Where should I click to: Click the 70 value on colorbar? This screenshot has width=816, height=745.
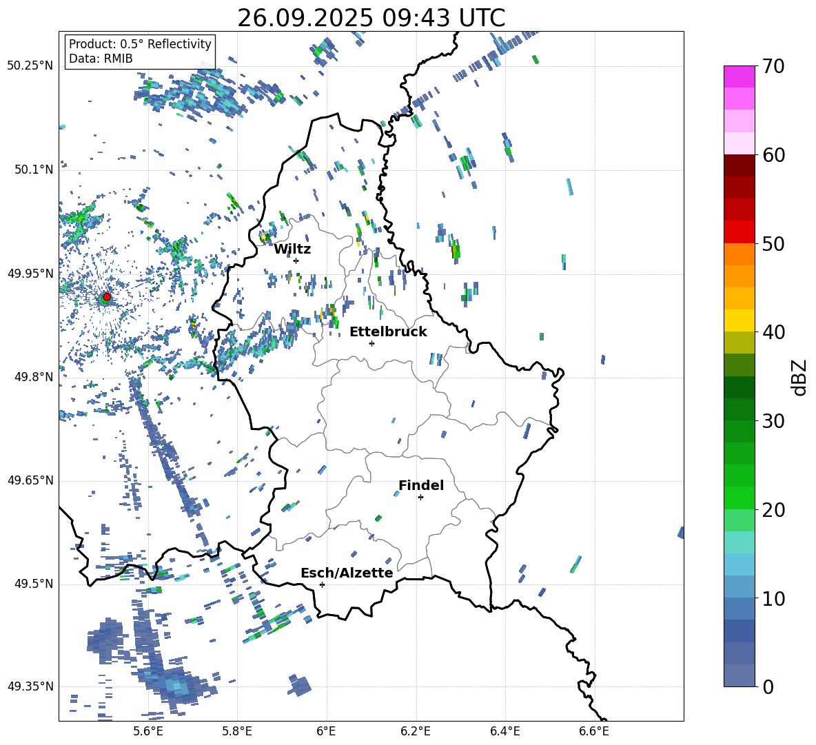[773, 66]
